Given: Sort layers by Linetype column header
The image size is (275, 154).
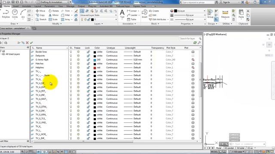Looking at the screenshot, I should point(111,48).
